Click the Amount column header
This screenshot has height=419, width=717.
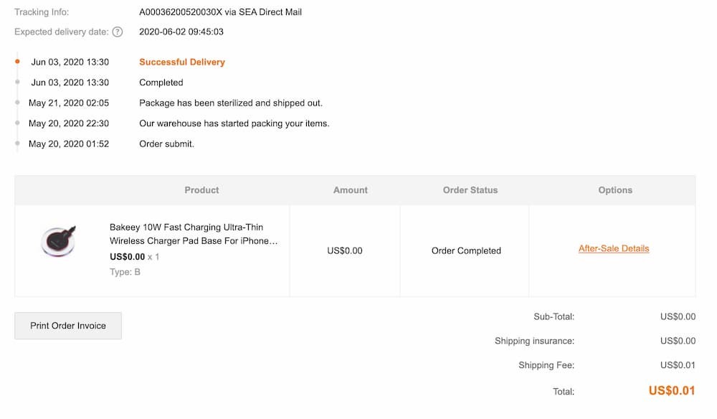(351, 190)
